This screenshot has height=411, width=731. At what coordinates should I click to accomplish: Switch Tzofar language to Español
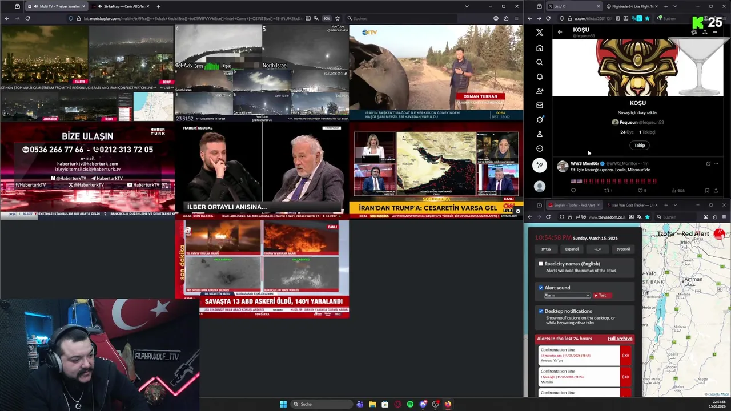pos(572,249)
